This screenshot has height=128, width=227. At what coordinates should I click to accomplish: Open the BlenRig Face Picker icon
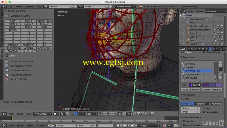point(7,66)
